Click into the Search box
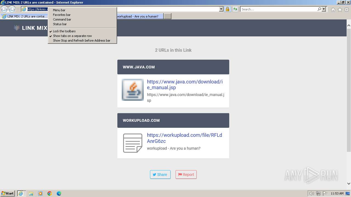This screenshot has height=197, width=351. pos(279,9)
